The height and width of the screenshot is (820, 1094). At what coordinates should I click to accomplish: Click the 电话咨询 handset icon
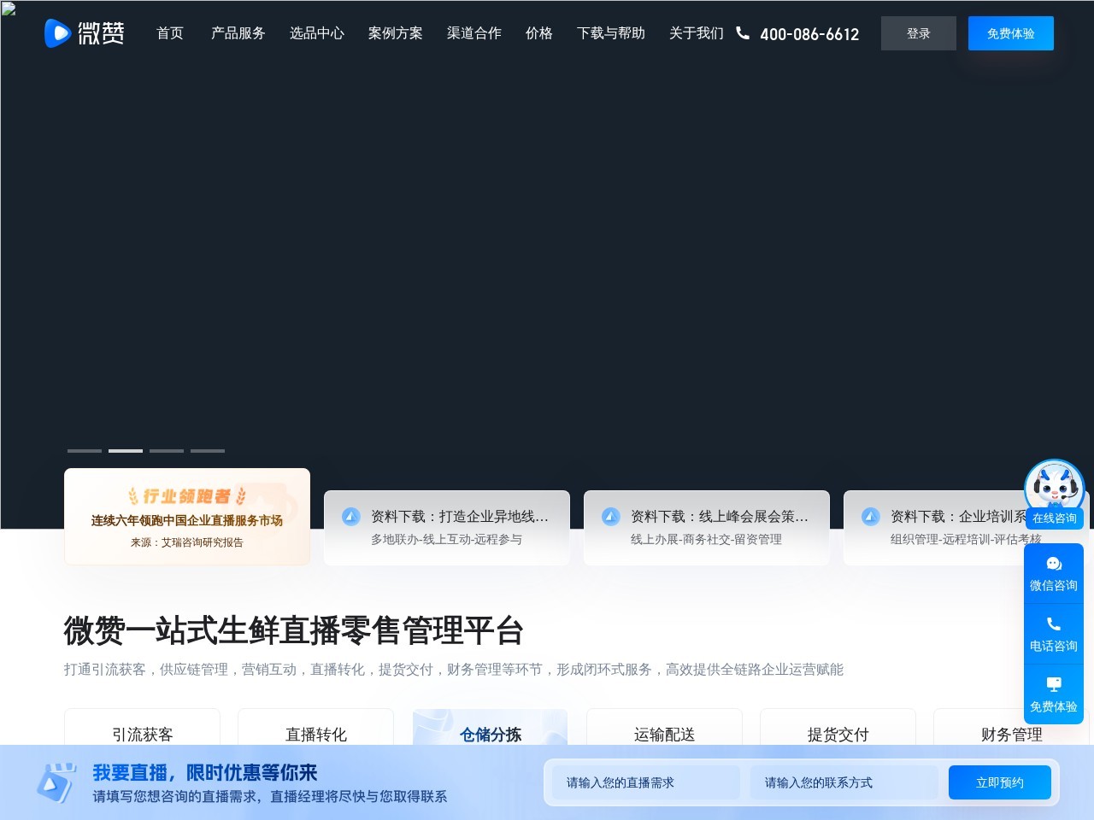click(x=1054, y=624)
